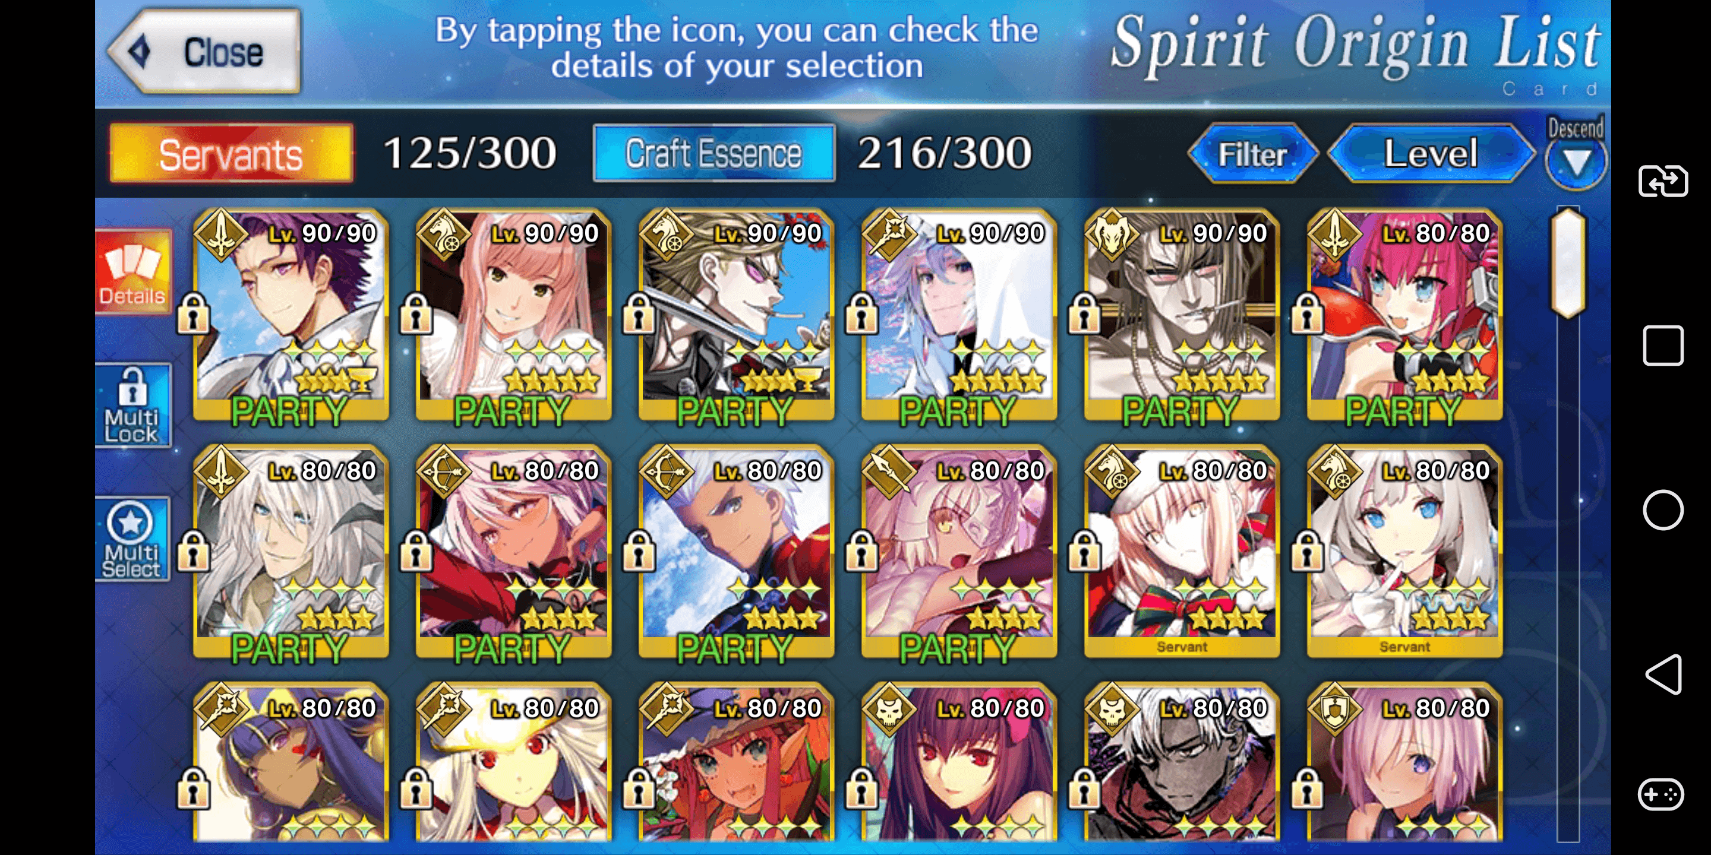Activate the Multi Lock icon
The image size is (1711, 855).
point(133,405)
